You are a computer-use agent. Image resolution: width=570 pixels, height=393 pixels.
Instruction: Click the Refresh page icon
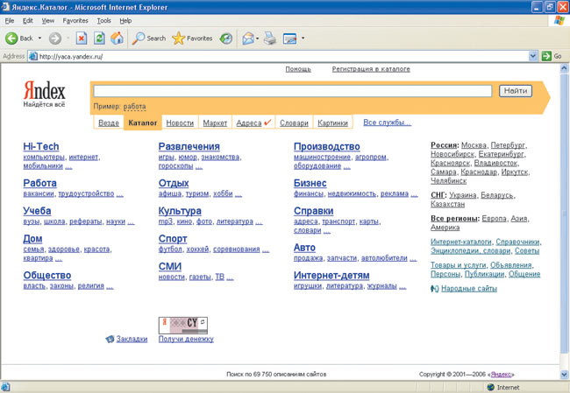click(99, 38)
